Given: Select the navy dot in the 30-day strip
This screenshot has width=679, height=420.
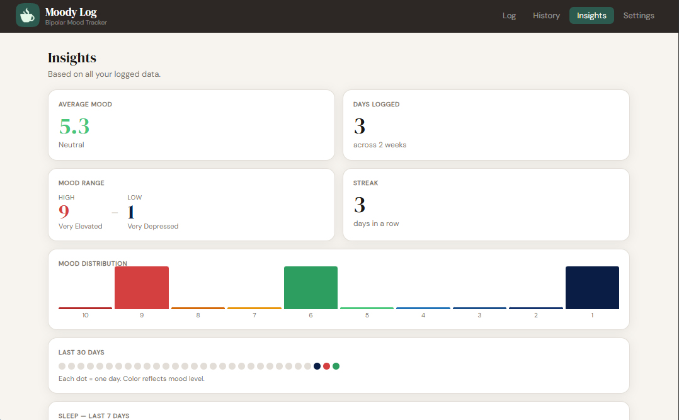Looking at the screenshot, I should click(x=317, y=366).
